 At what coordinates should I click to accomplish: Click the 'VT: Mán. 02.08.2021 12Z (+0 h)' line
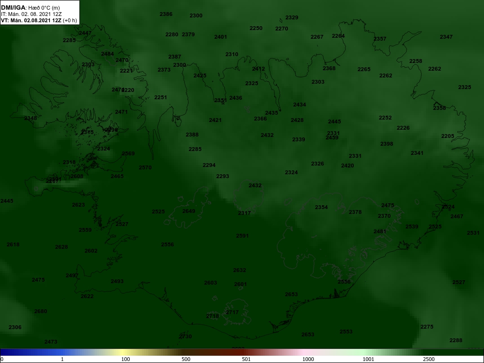[39, 20]
